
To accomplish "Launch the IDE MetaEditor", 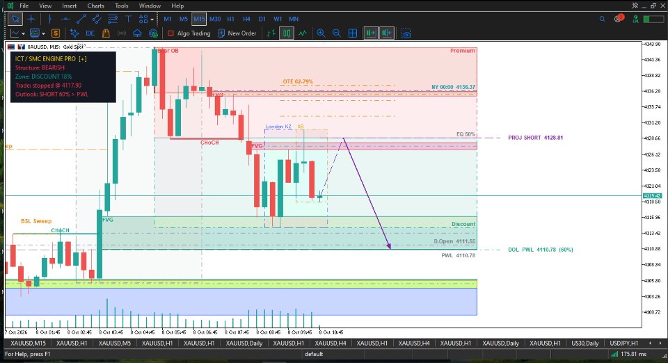I will pyautogui.click(x=90, y=33).
